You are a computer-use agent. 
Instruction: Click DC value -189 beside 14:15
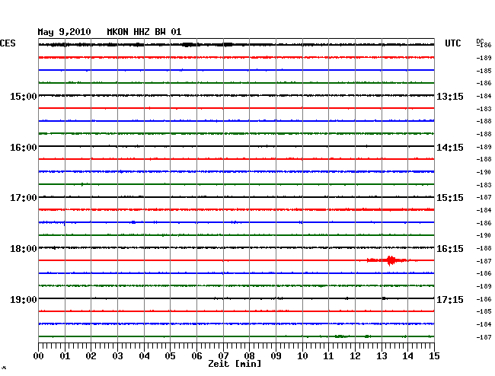coord(484,147)
